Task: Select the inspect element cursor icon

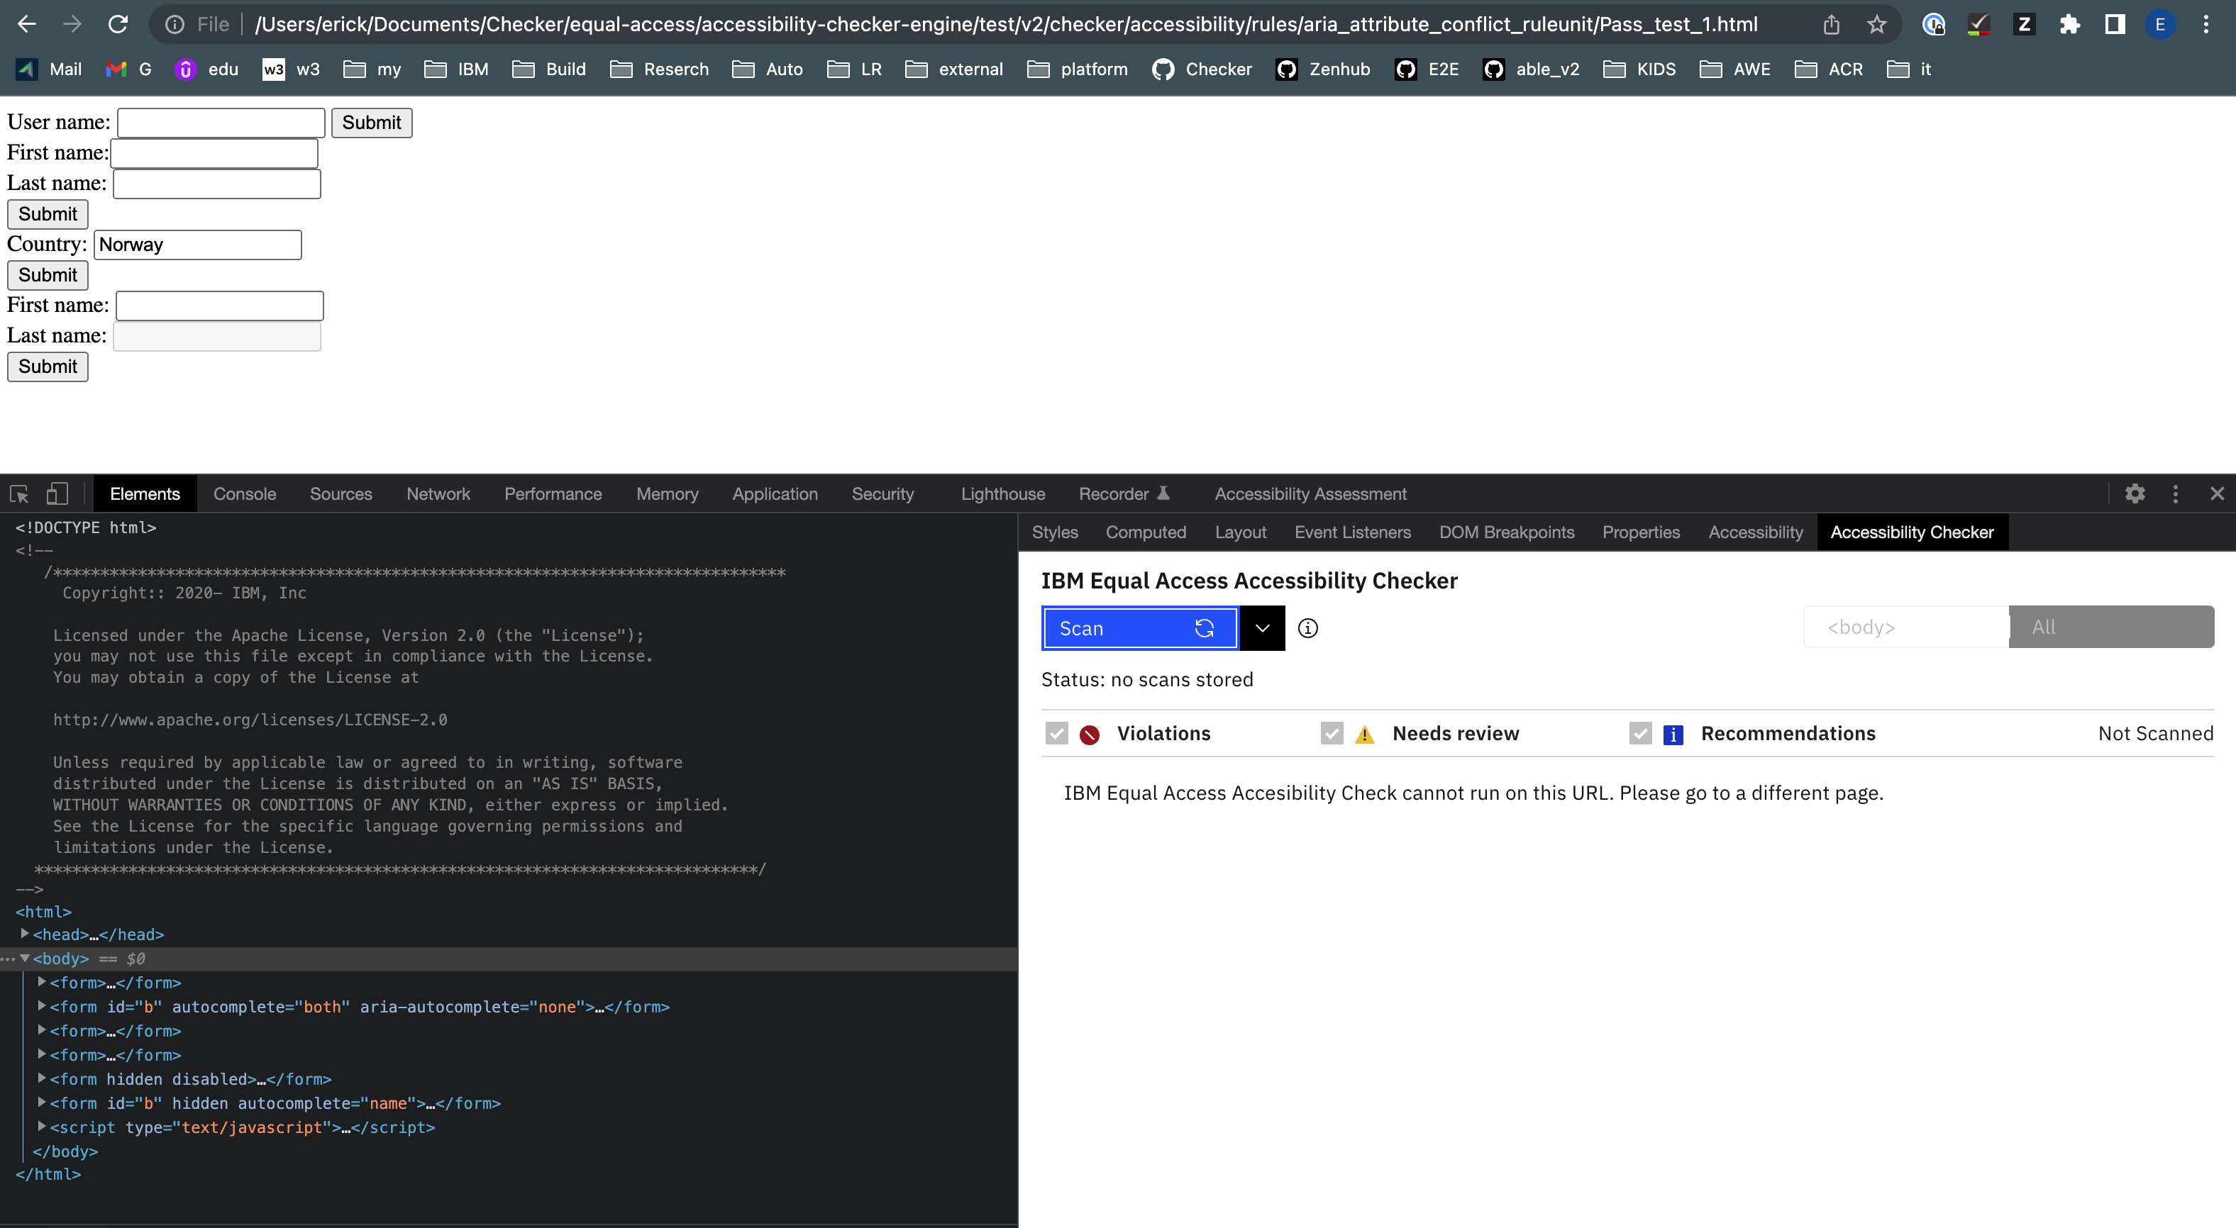Action: [x=18, y=493]
